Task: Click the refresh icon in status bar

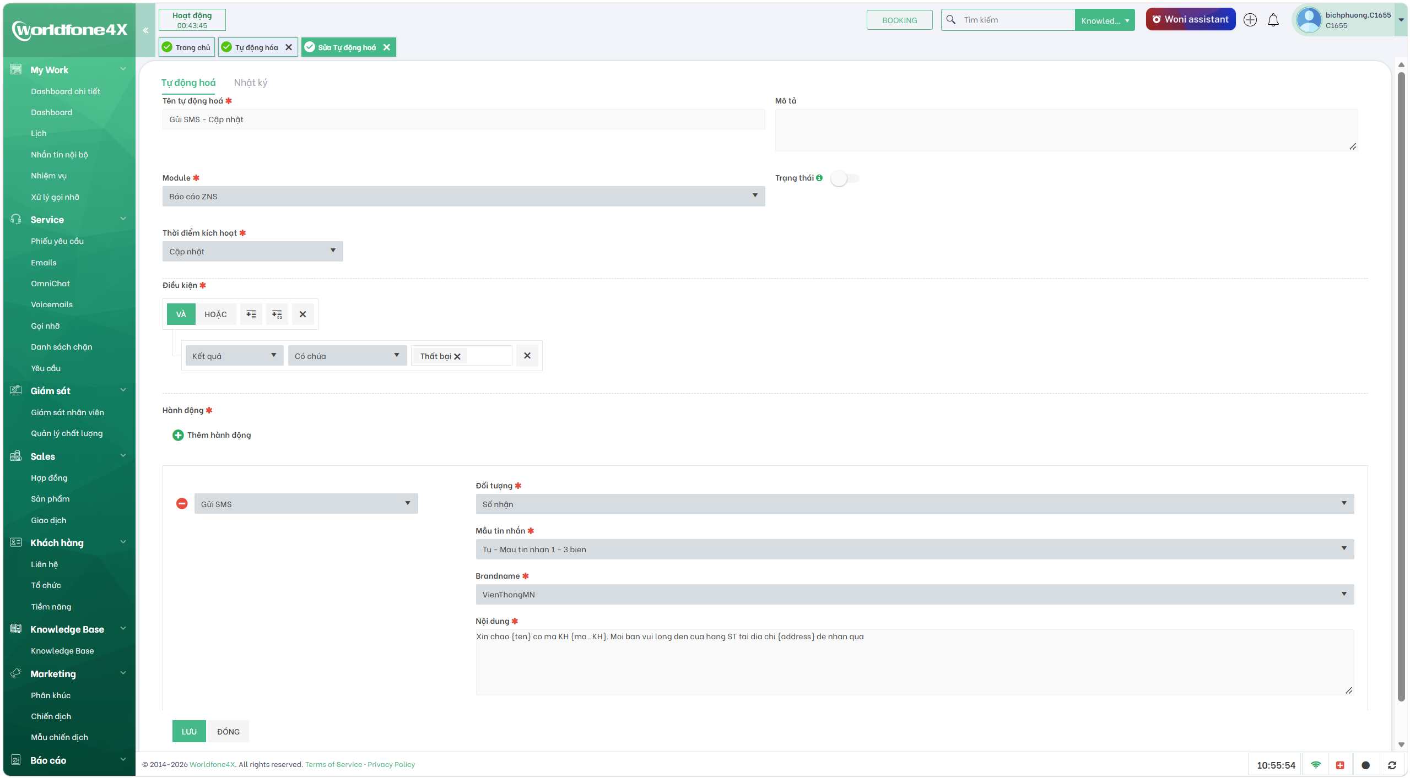Action: (x=1392, y=765)
